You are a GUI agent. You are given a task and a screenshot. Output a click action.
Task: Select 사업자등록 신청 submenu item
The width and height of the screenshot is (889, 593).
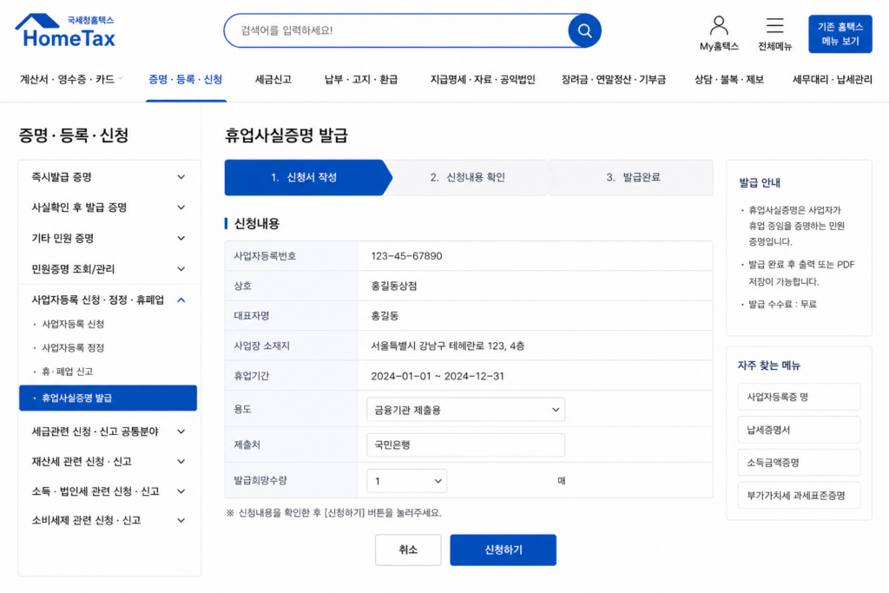(73, 324)
